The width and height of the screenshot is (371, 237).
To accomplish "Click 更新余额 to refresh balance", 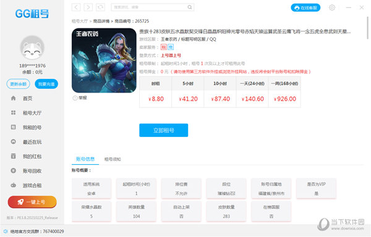I will point(18,84).
